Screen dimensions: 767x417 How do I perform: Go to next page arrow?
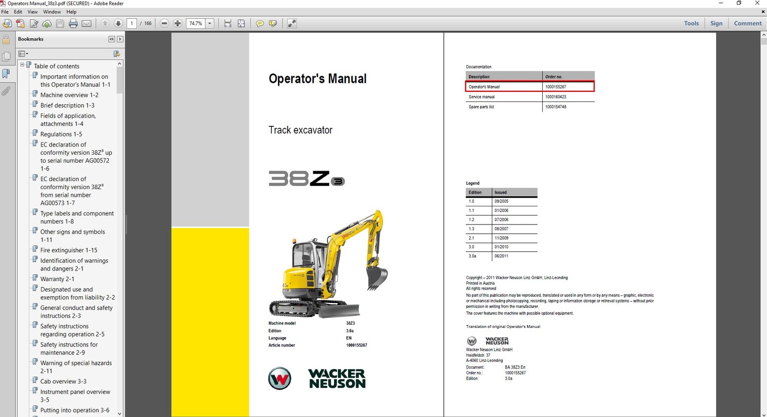point(118,23)
